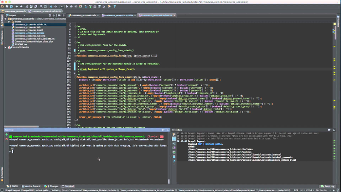Open the Version Control tool window tab
The height and width of the screenshot is (192, 341).
pyautogui.click(x=31, y=186)
